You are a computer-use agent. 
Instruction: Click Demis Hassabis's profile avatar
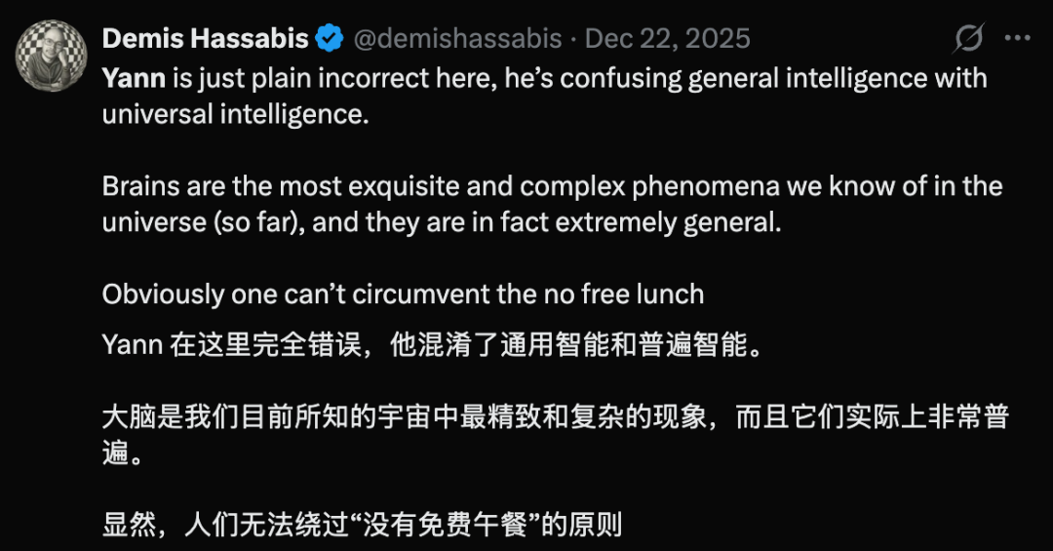51,56
